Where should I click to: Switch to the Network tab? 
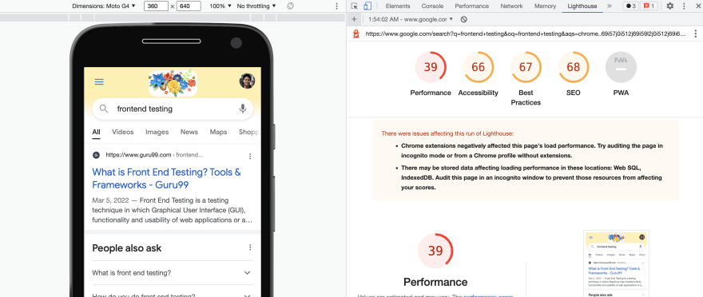[511, 6]
